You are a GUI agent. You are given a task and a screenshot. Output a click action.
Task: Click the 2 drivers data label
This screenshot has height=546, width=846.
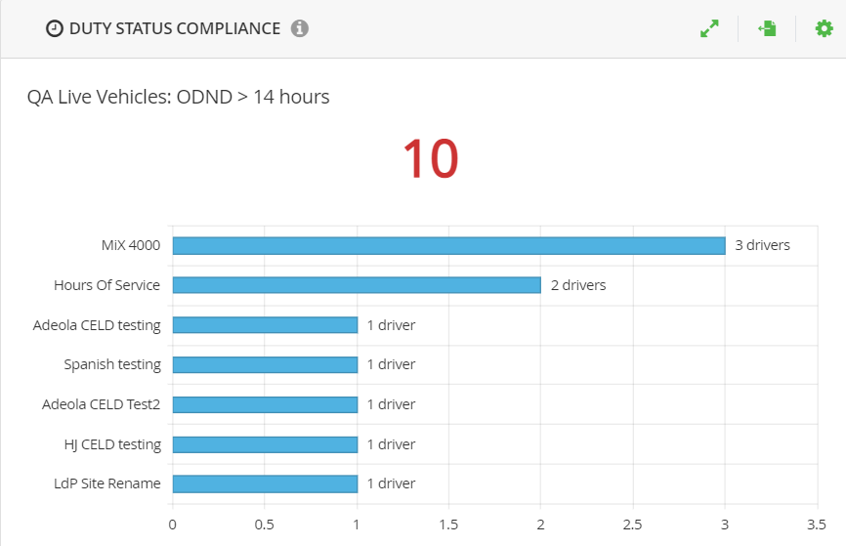coord(578,285)
